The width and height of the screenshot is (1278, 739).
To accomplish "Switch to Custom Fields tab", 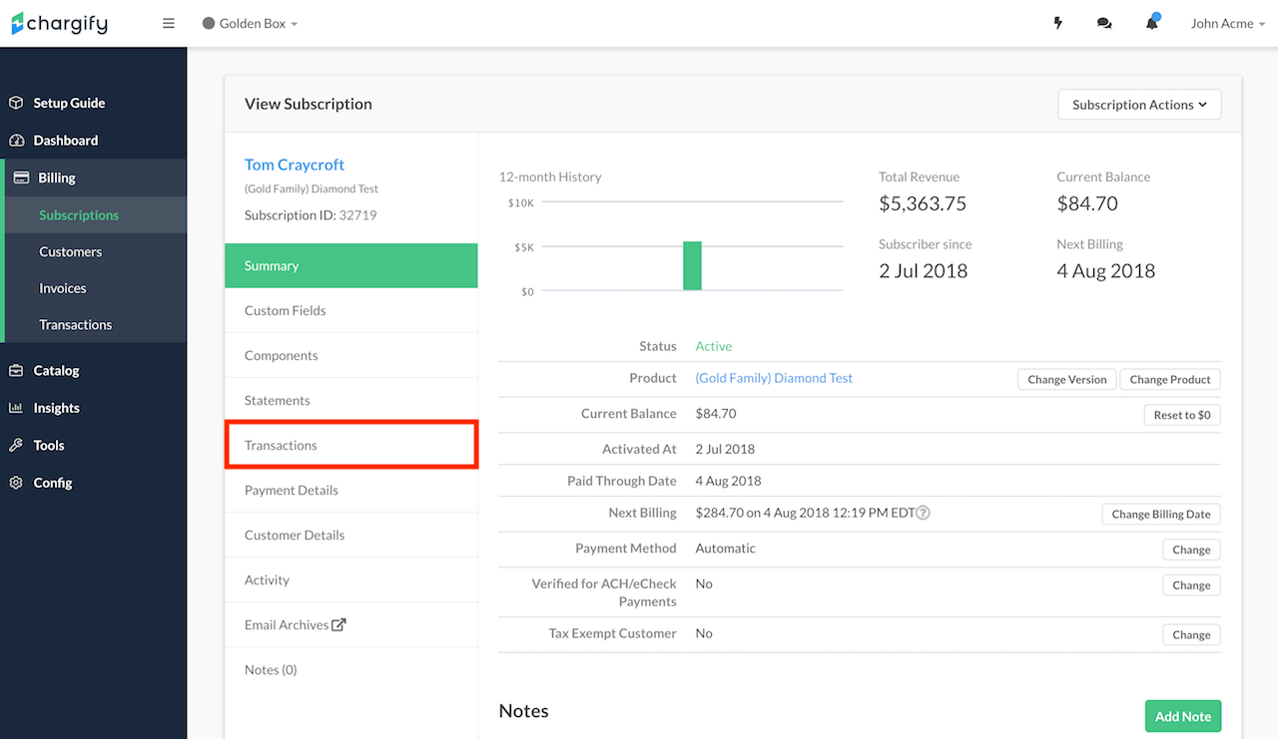I will (x=351, y=310).
